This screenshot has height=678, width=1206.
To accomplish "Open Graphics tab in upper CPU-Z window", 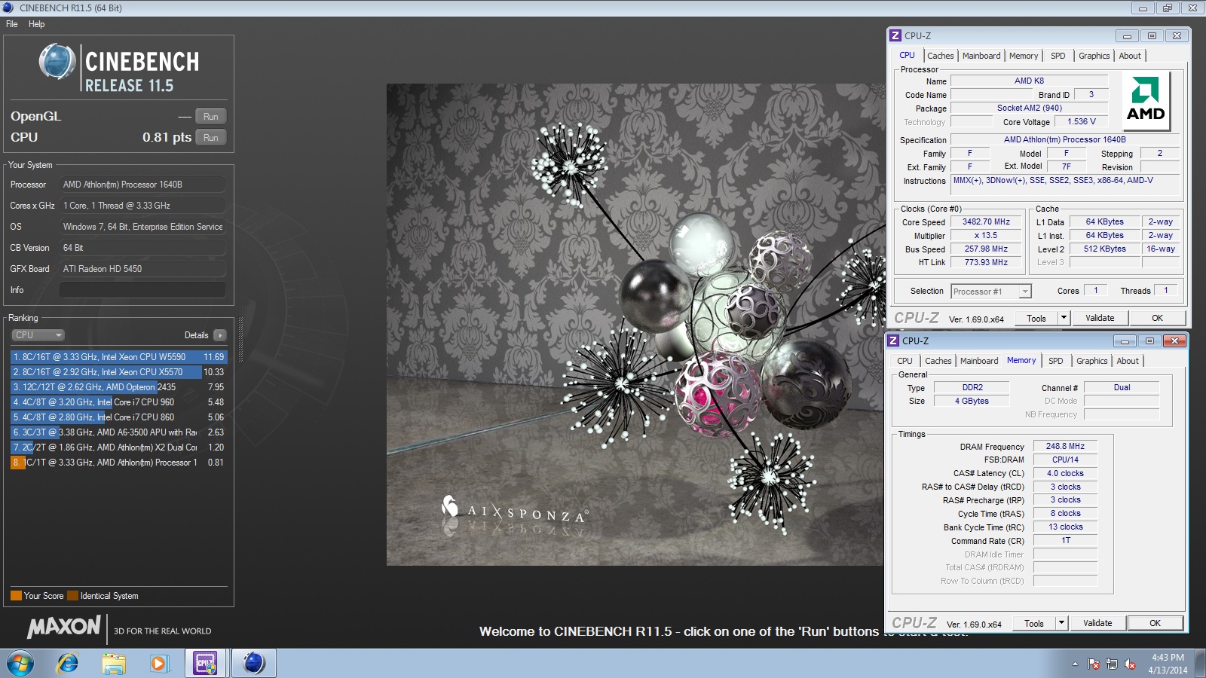I will (1094, 56).
